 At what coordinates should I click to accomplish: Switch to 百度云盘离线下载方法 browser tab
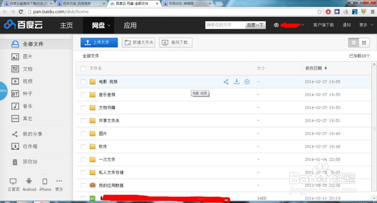(x=28, y=4)
